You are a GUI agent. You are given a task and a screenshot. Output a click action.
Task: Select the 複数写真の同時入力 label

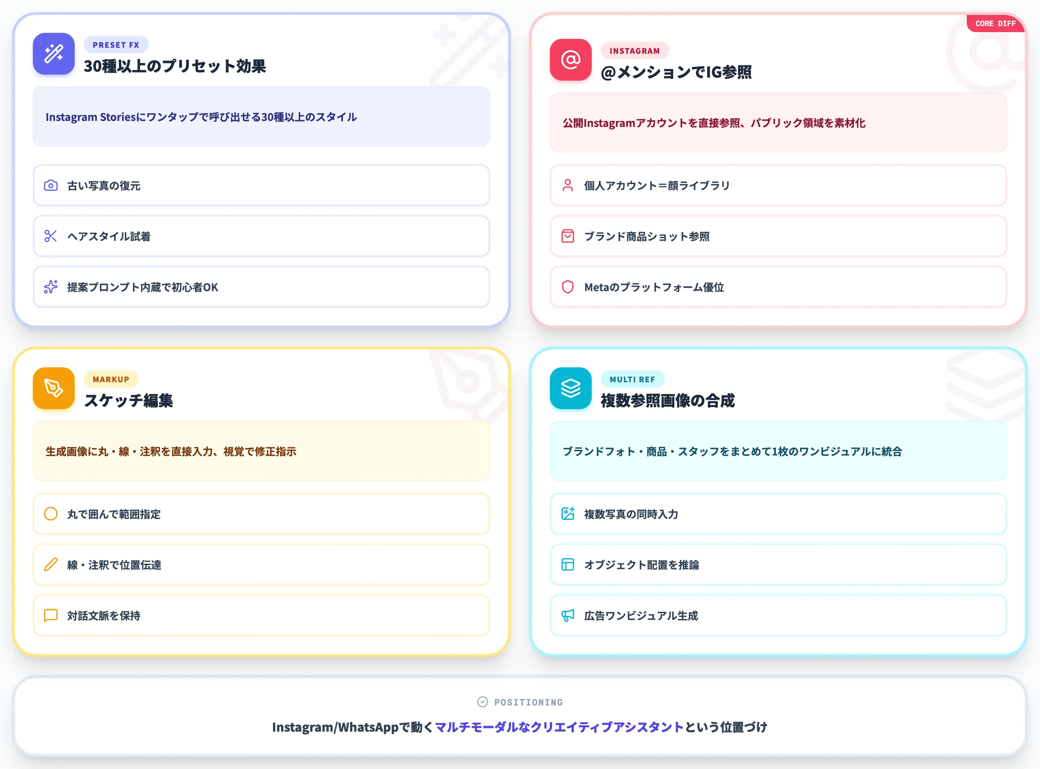click(632, 514)
